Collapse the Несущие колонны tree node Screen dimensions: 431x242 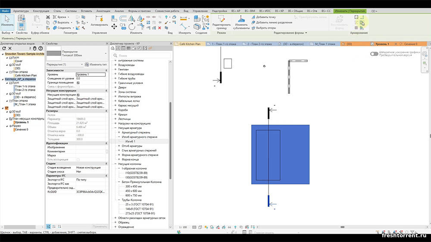coord(115,164)
